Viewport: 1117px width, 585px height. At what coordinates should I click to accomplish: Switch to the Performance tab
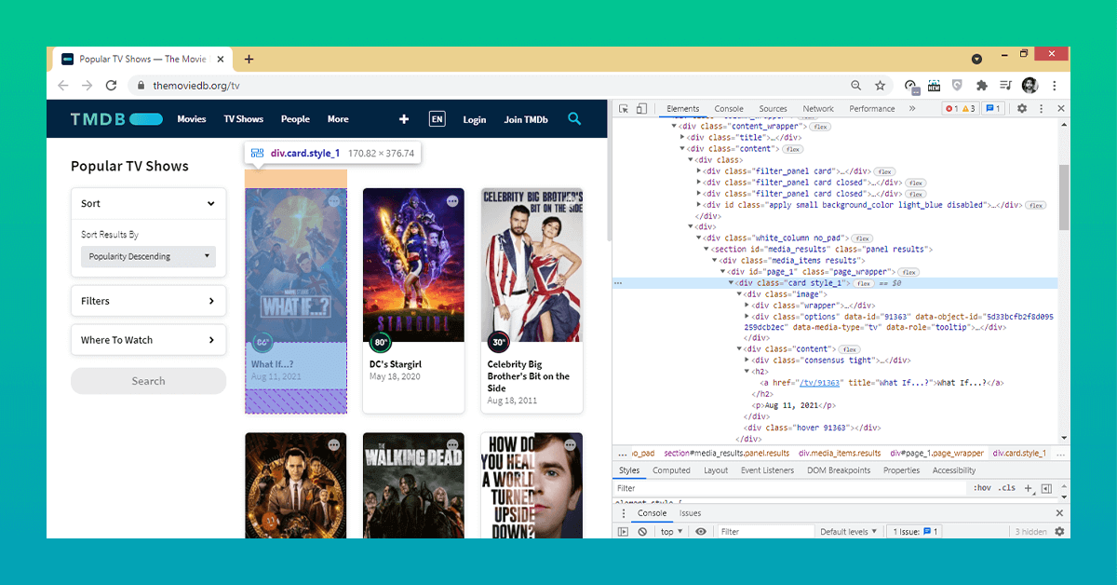tap(872, 109)
